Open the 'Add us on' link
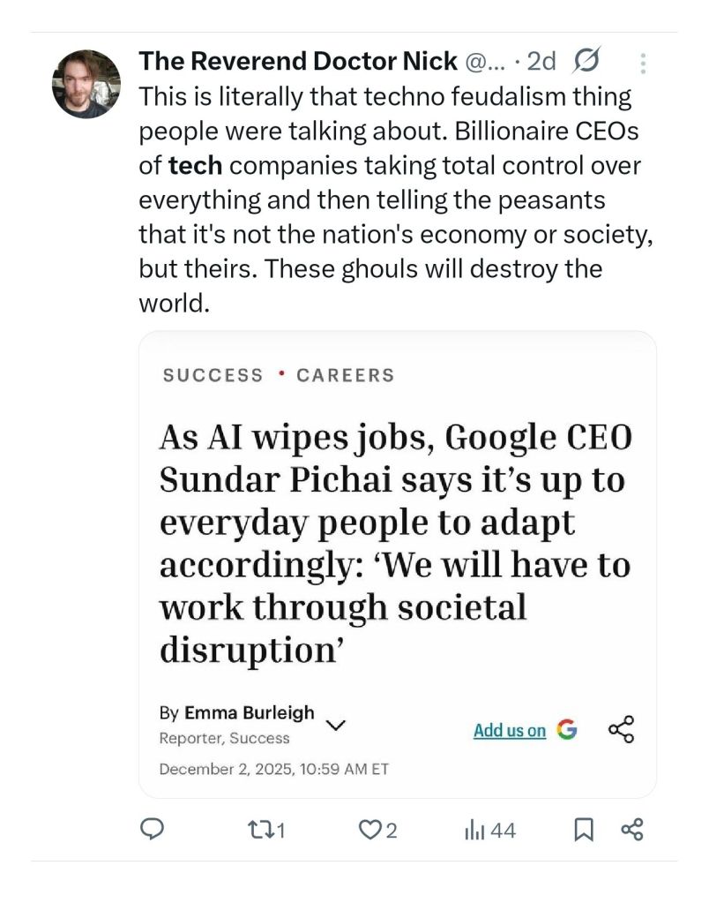This screenshot has width=709, height=903. click(x=510, y=730)
